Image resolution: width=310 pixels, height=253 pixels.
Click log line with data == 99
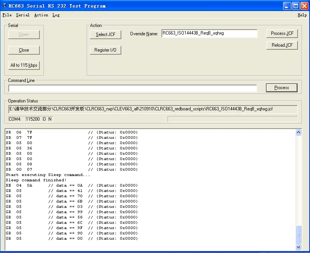tap(72, 212)
